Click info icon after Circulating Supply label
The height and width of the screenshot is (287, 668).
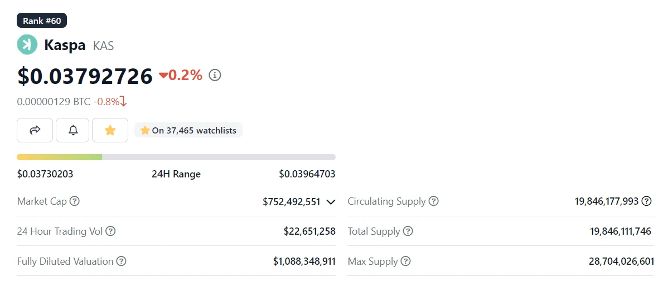click(x=433, y=201)
